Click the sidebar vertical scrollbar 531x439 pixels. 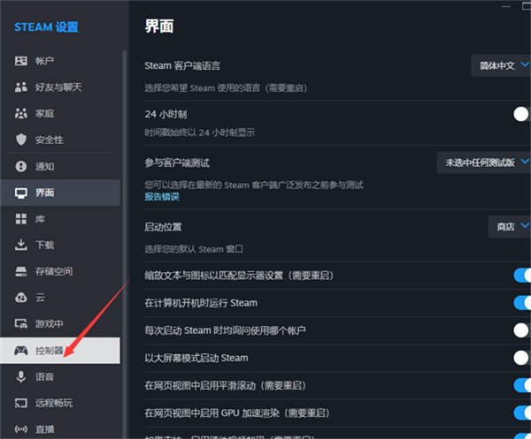(x=124, y=243)
